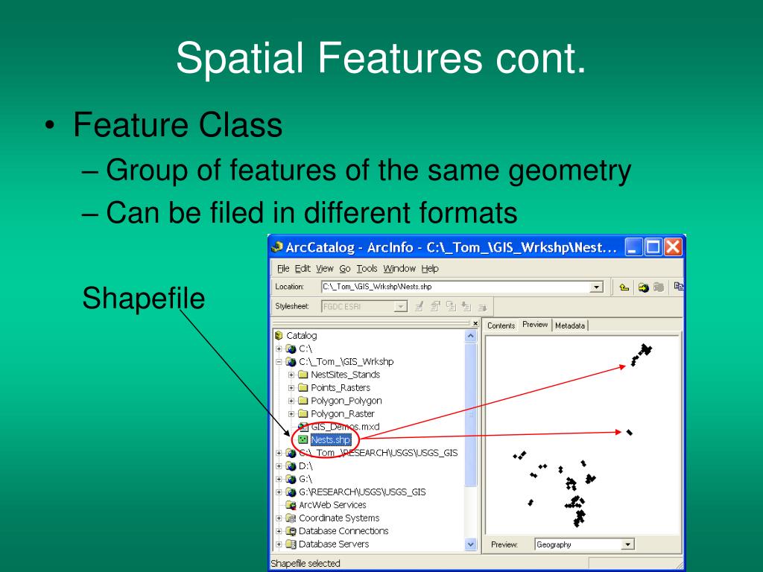Maximize the ArcCatalog window
Viewport: 763px width, 572px height.
click(653, 247)
